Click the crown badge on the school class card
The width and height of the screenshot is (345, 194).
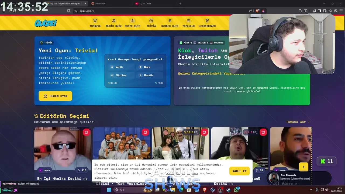[145, 132]
